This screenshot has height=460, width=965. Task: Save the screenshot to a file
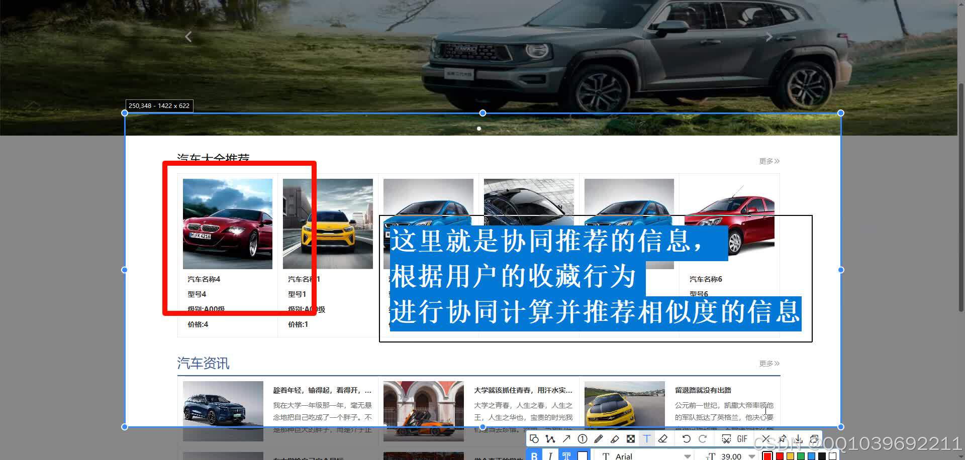799,439
